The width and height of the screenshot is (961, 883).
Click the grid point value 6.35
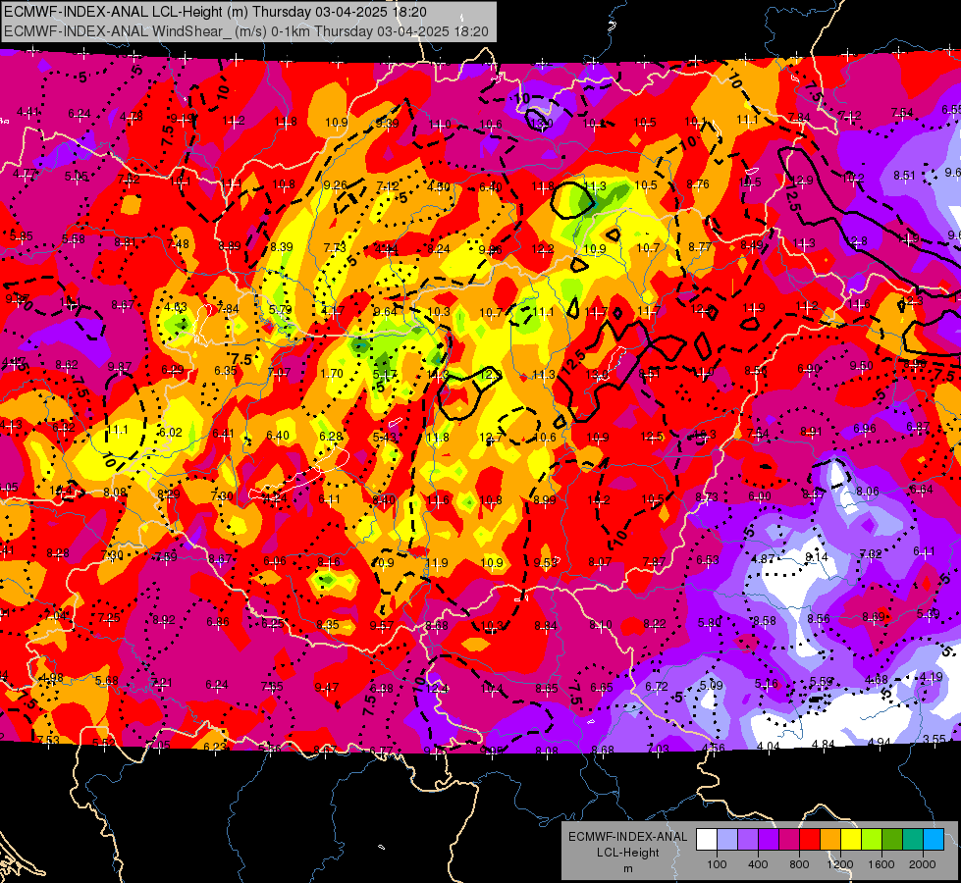tap(226, 370)
